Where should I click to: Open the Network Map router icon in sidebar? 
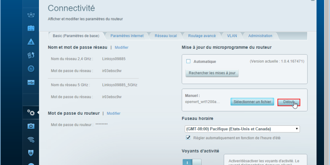click(x=31, y=15)
